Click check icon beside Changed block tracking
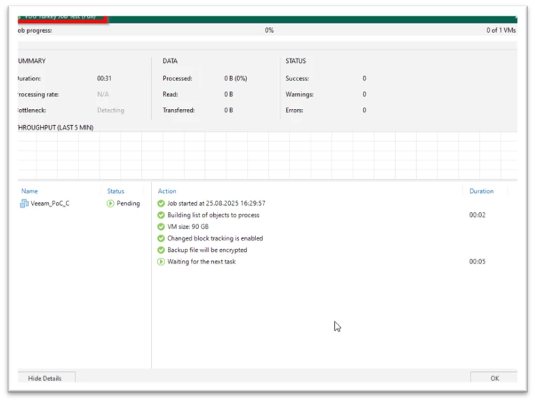The height and width of the screenshot is (402, 535). 161,238
